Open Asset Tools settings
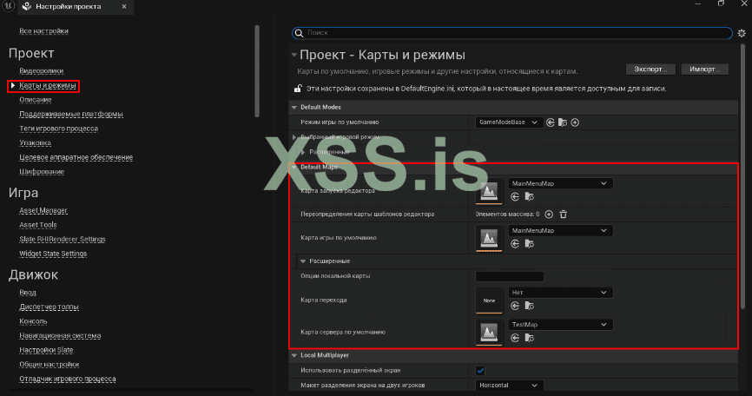The height and width of the screenshot is (396, 752). [38, 225]
